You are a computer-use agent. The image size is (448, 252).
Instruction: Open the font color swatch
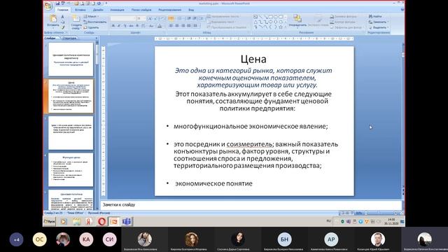pos(160,26)
